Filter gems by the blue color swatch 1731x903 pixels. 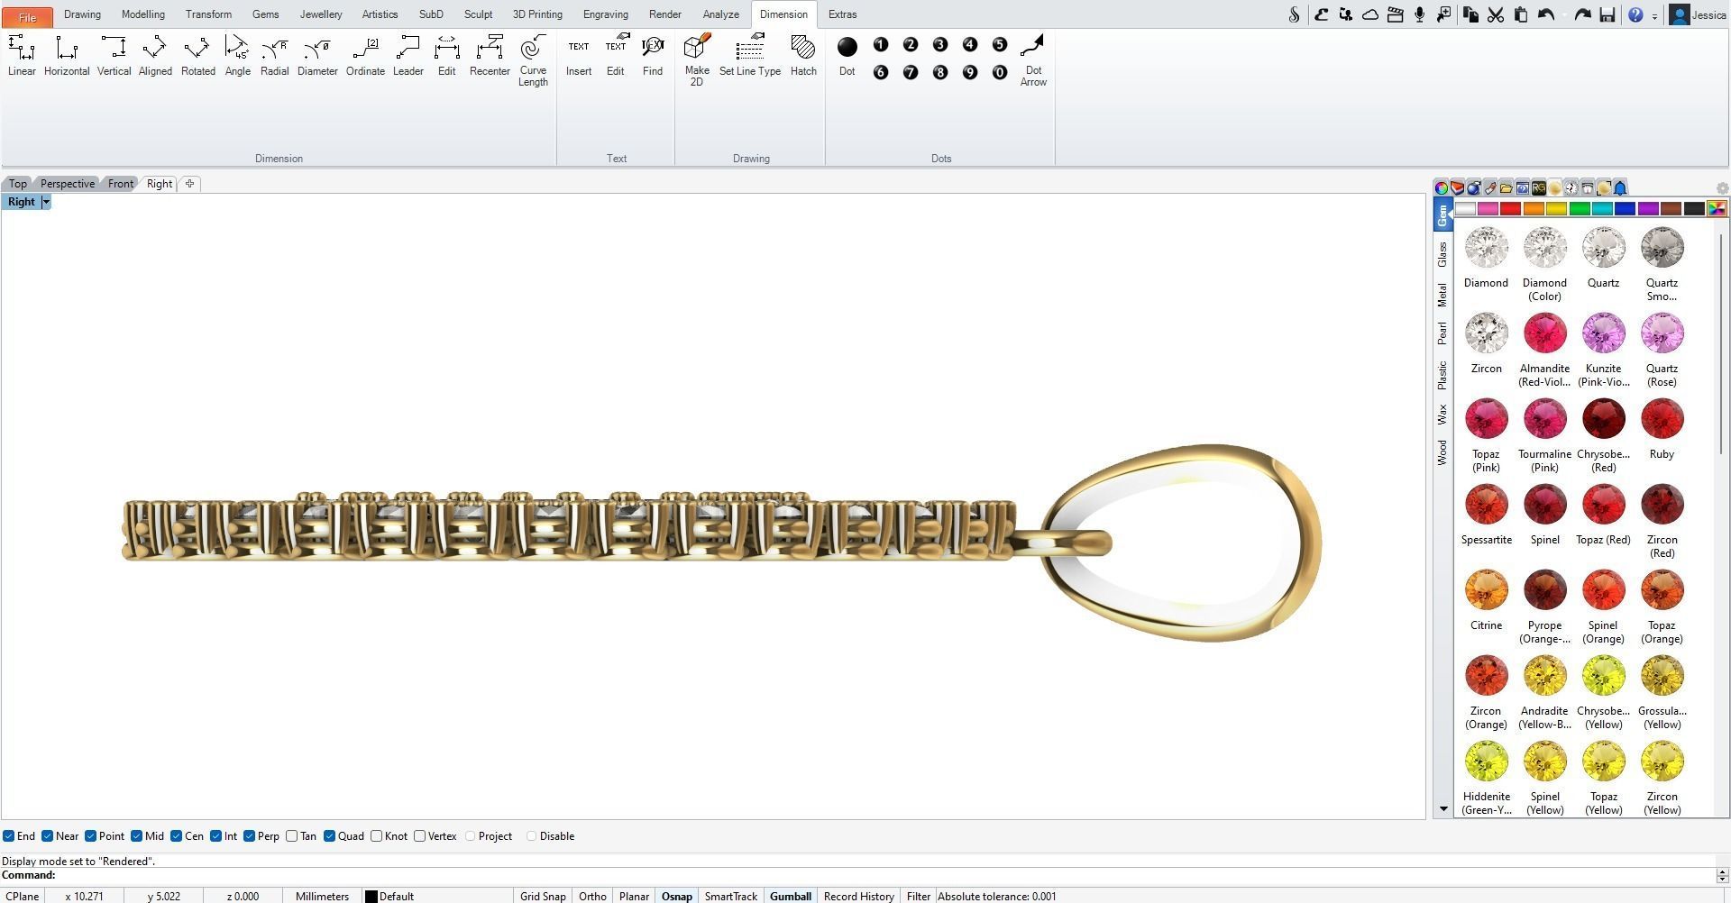[1625, 209]
